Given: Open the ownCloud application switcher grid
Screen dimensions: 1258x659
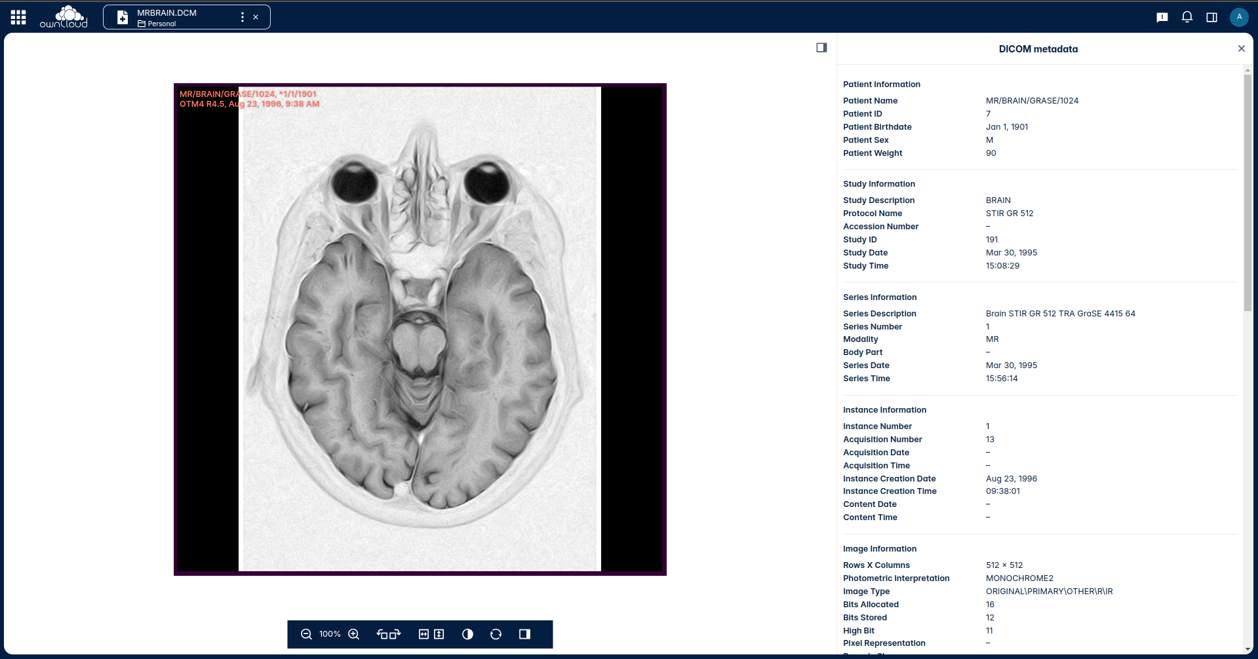Looking at the screenshot, I should (x=18, y=17).
